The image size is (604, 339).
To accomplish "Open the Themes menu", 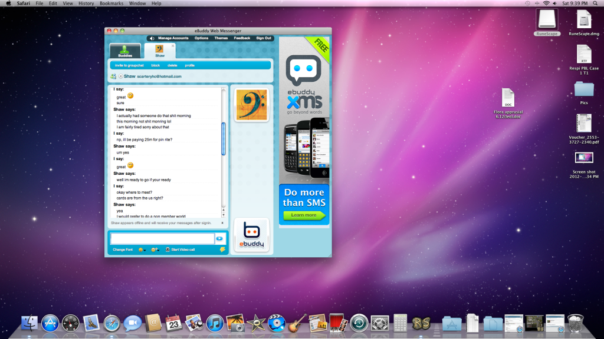I will pos(221,38).
